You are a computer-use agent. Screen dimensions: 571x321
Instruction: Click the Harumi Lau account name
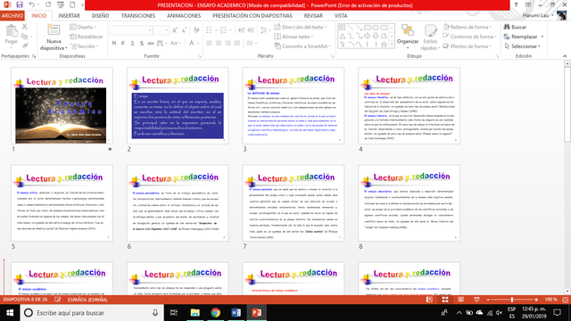click(535, 15)
